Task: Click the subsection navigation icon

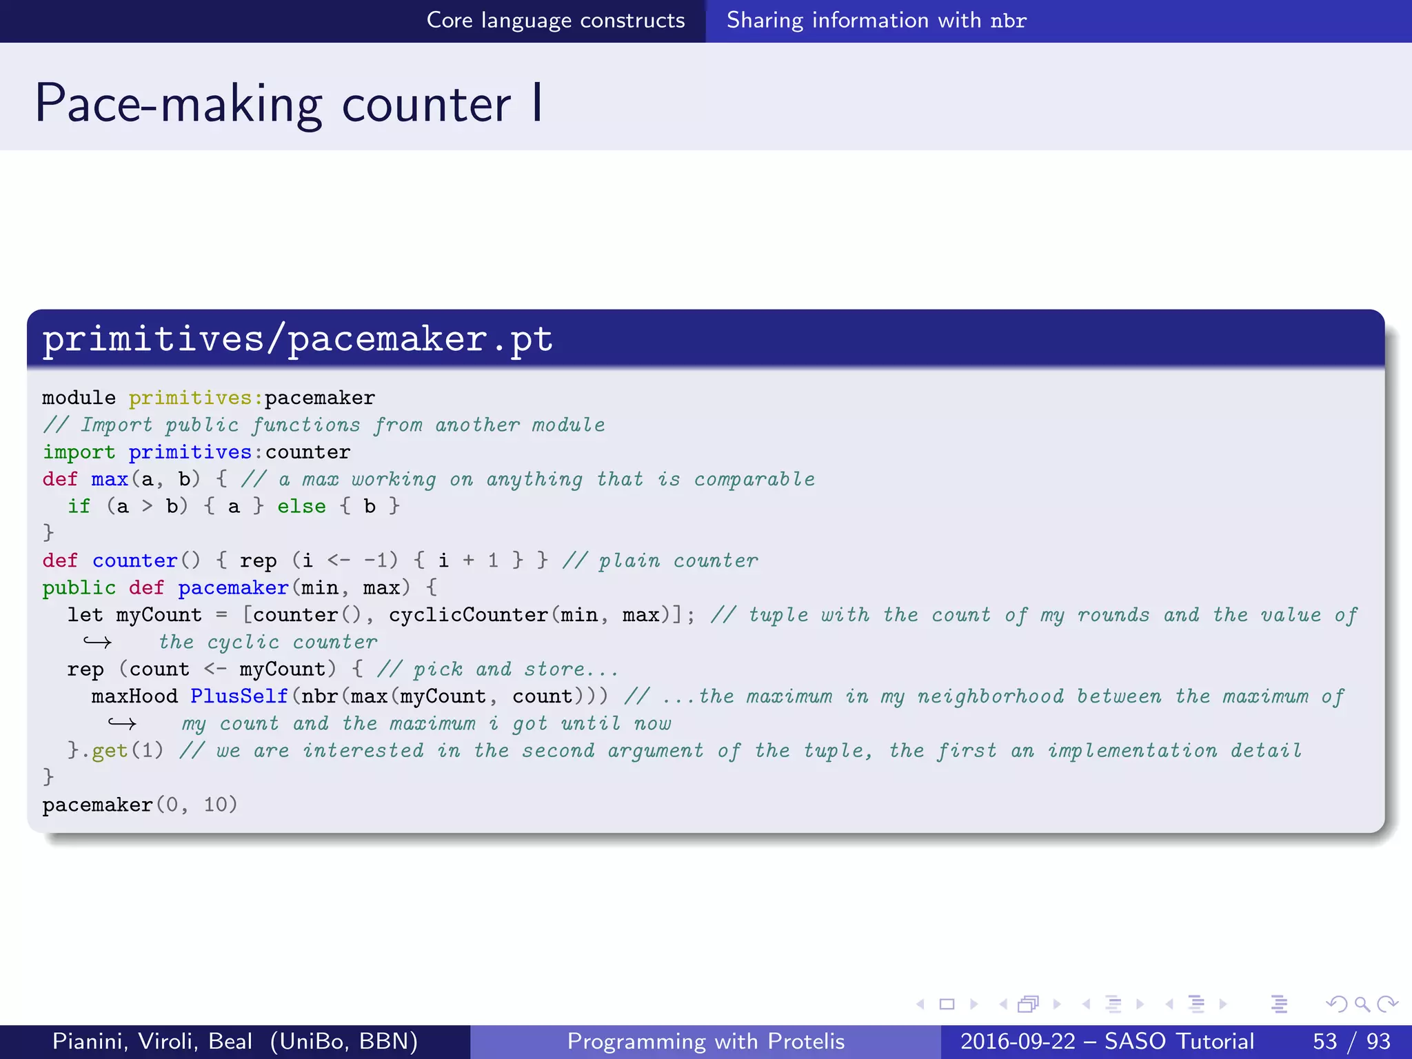Action: pyautogui.click(x=1113, y=1005)
